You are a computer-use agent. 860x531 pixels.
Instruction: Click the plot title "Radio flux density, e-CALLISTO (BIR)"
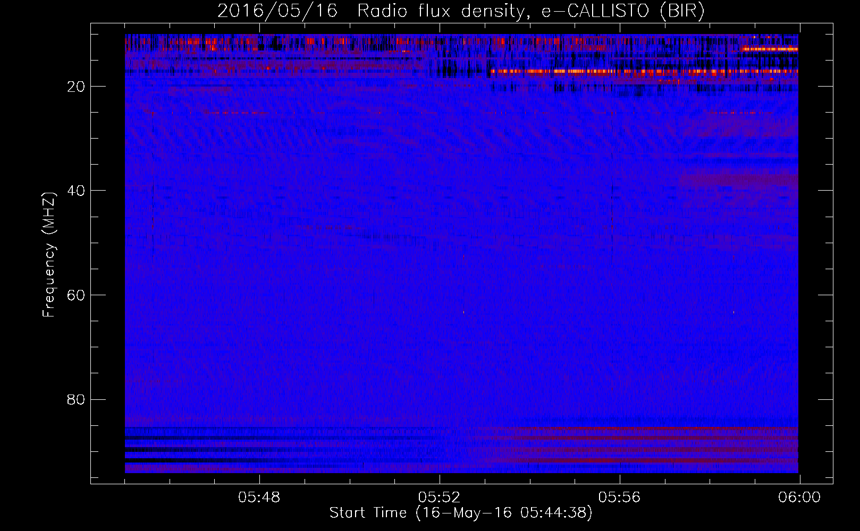tap(530, 11)
